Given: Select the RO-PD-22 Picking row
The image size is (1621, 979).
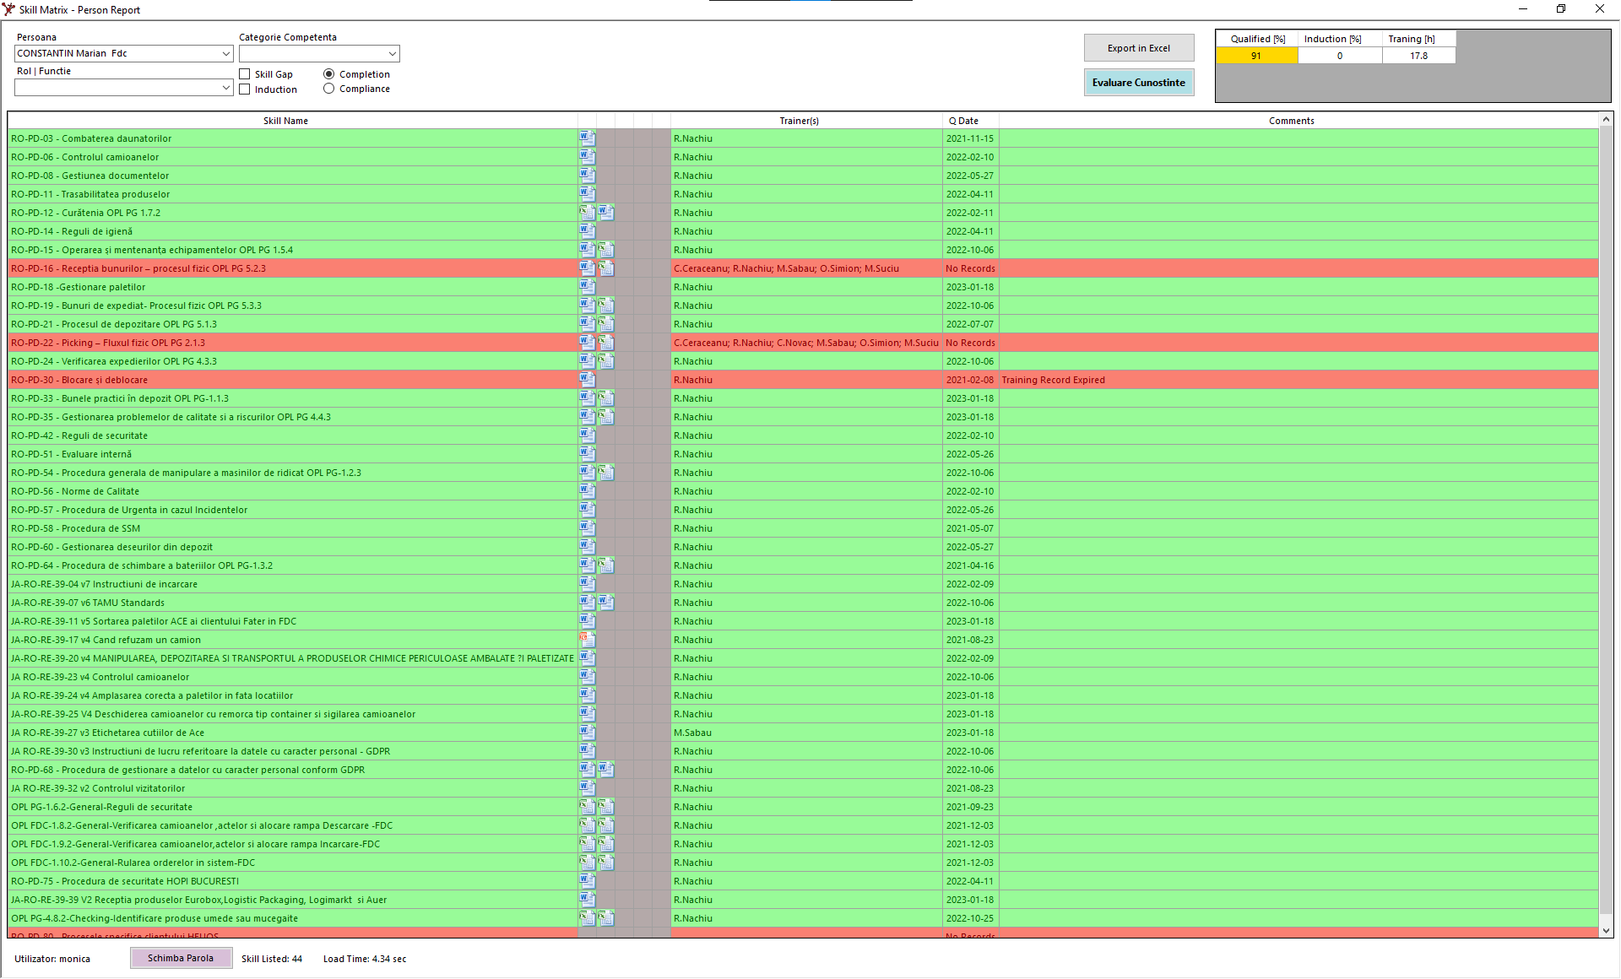Looking at the screenshot, I should coord(803,343).
